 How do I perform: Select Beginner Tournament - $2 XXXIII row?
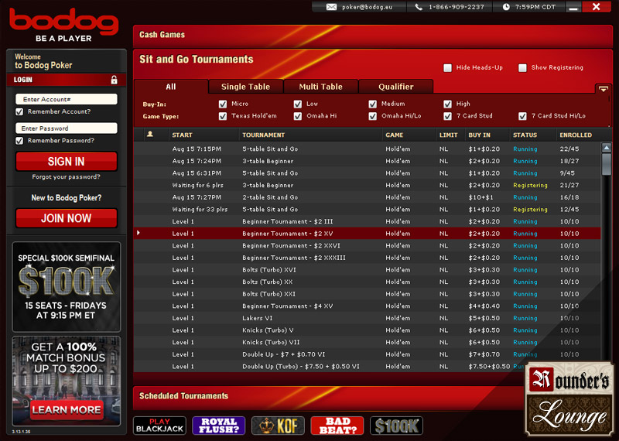click(x=367, y=258)
